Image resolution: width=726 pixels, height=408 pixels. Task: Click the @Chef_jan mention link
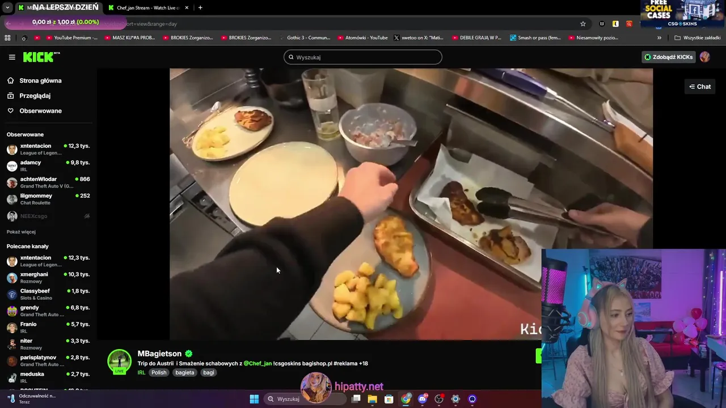tap(258, 363)
